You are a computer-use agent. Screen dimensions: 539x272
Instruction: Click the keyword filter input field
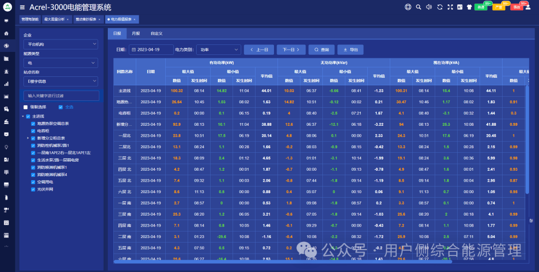[x=61, y=96]
